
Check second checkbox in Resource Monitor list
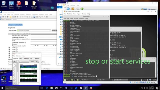(14, 66)
